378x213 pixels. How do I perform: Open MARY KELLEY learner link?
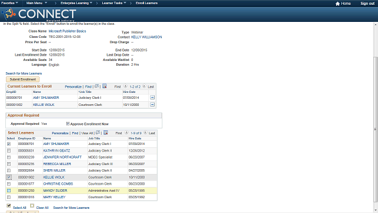[x=54, y=197]
